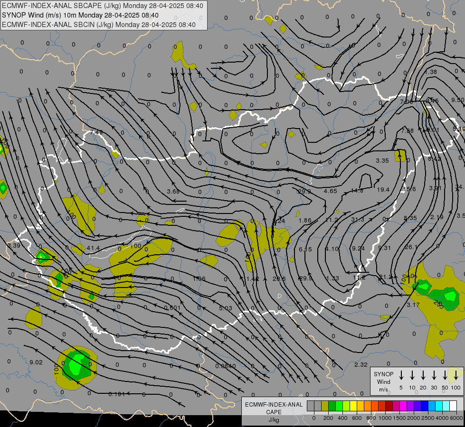The width and height of the screenshot is (465, 427).
Task: Click the 1.38 value on the map
Action: [x=431, y=72]
